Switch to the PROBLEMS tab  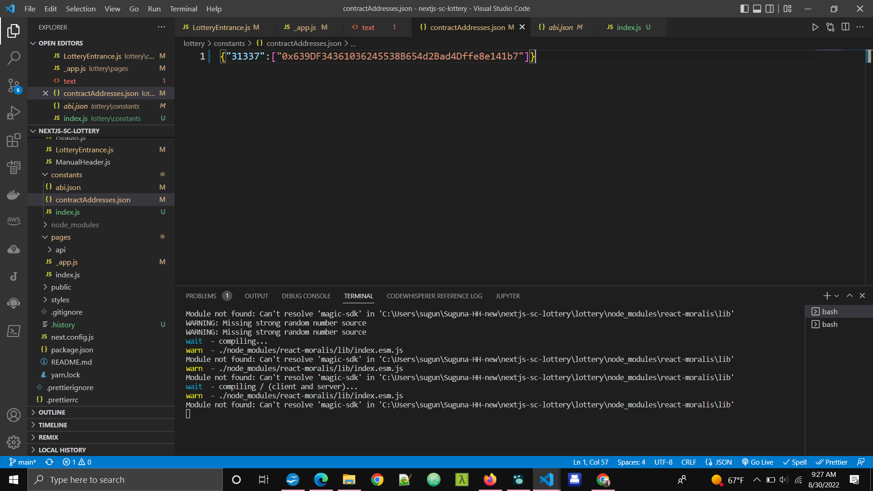point(201,296)
